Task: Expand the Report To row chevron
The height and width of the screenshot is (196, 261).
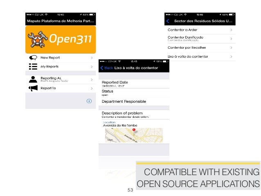Action: pos(92,88)
